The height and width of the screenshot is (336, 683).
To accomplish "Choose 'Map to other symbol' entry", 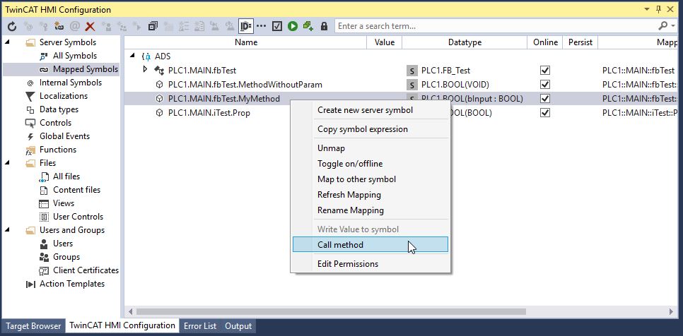I will [370, 179].
